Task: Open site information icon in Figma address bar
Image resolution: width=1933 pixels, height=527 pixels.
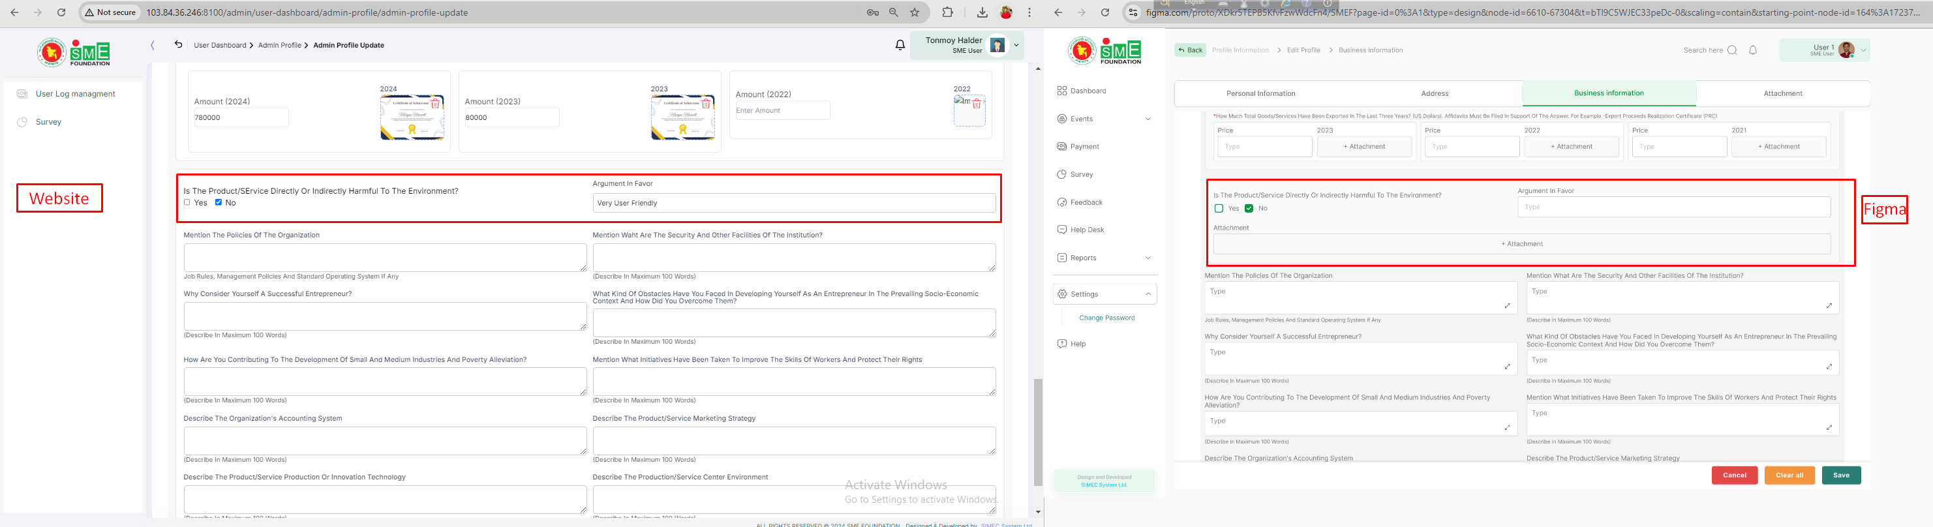Action: 1133,13
